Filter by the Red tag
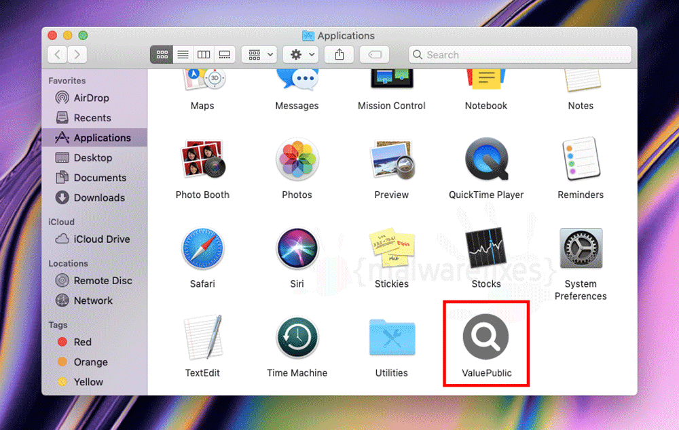The width and height of the screenshot is (679, 430). coord(94,342)
